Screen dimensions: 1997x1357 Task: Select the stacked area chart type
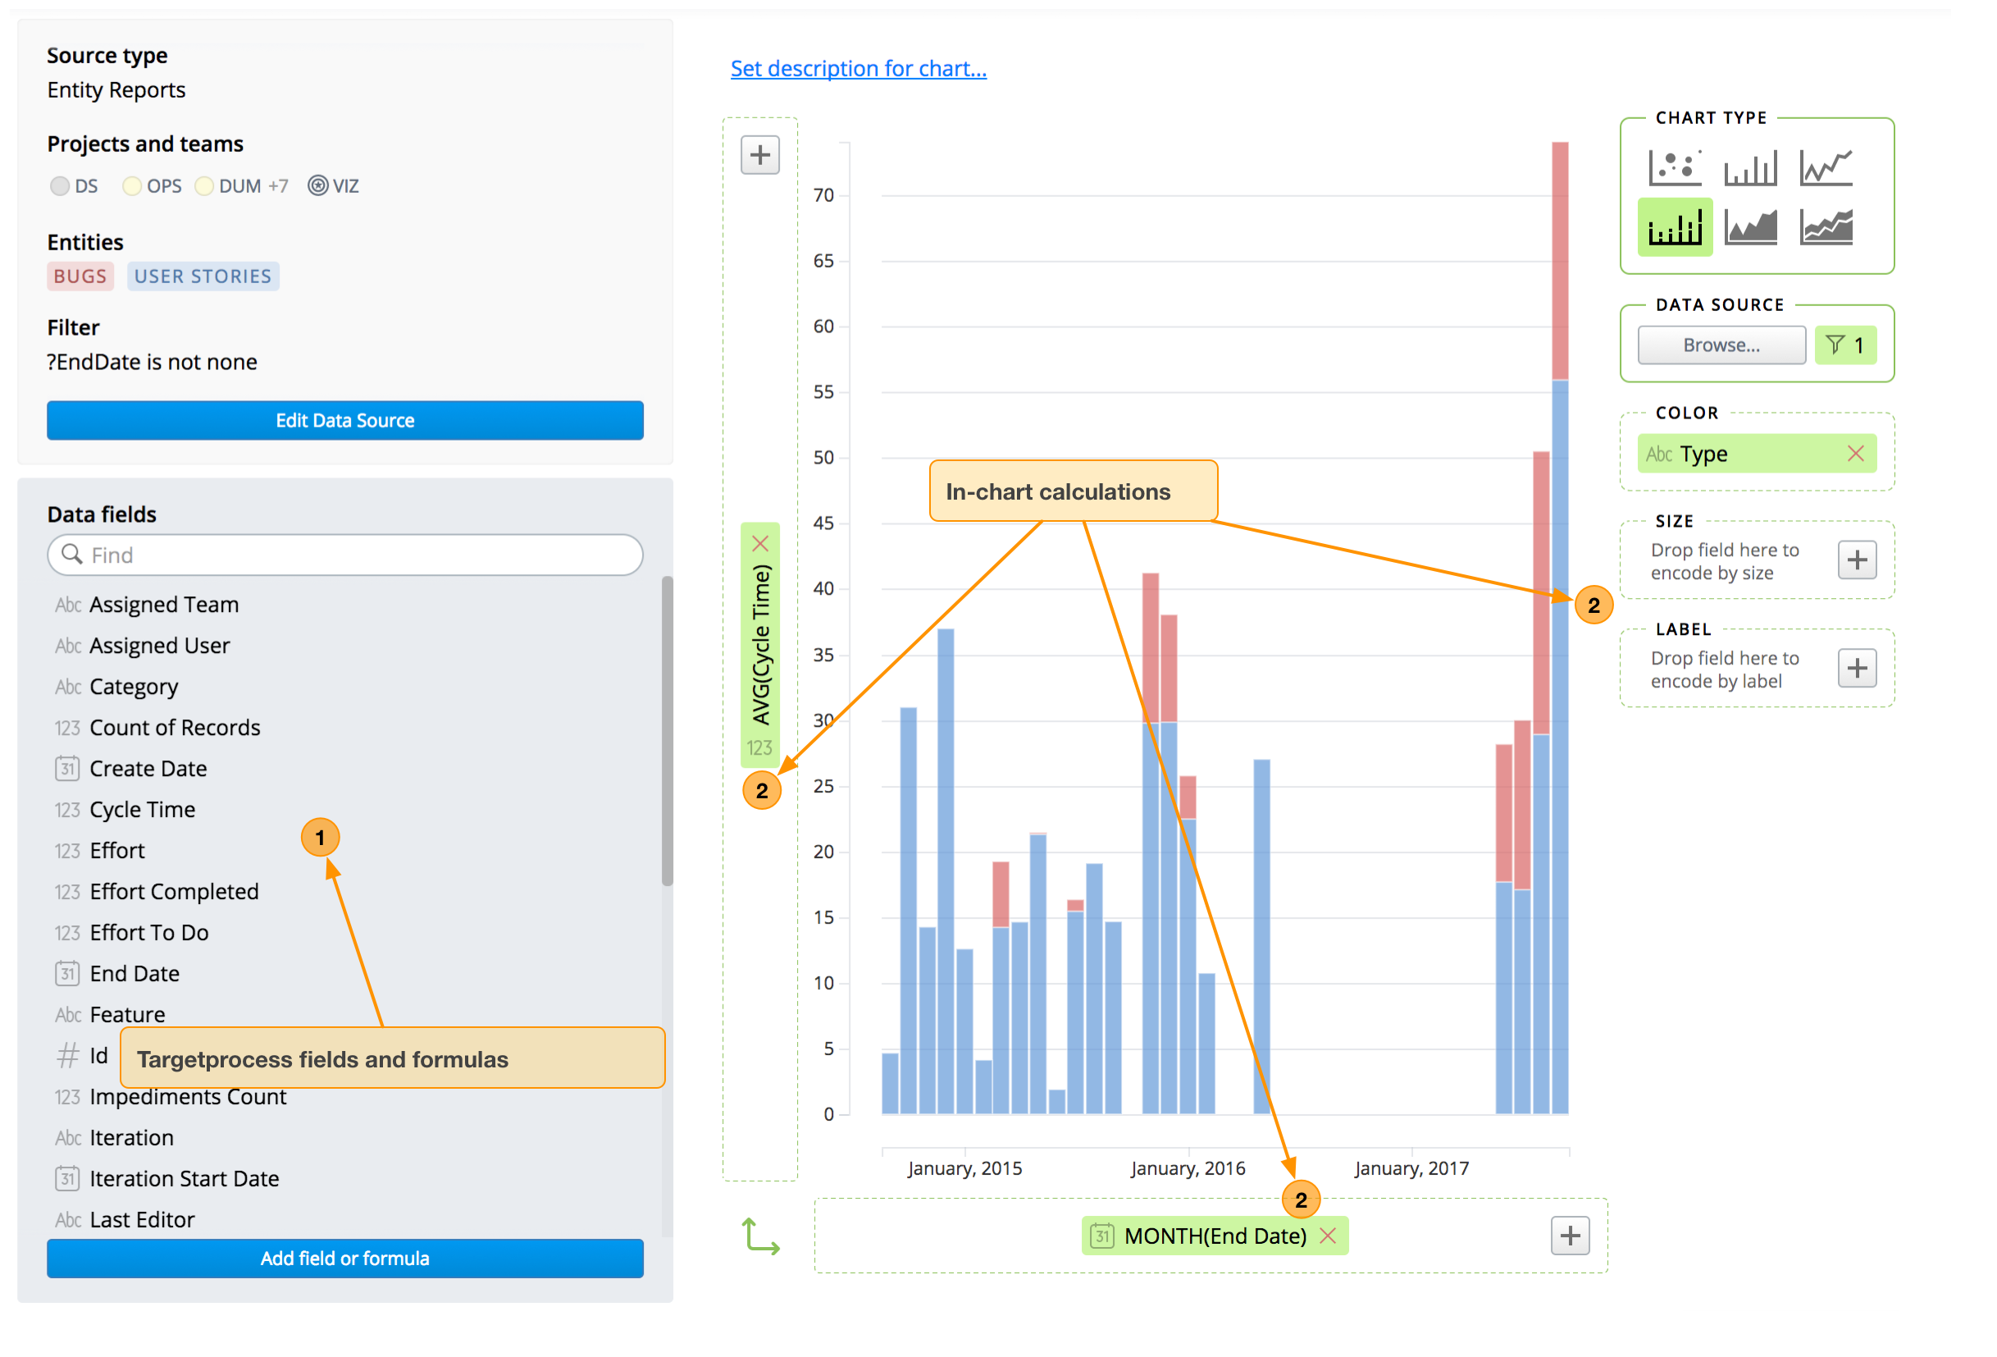1825,226
